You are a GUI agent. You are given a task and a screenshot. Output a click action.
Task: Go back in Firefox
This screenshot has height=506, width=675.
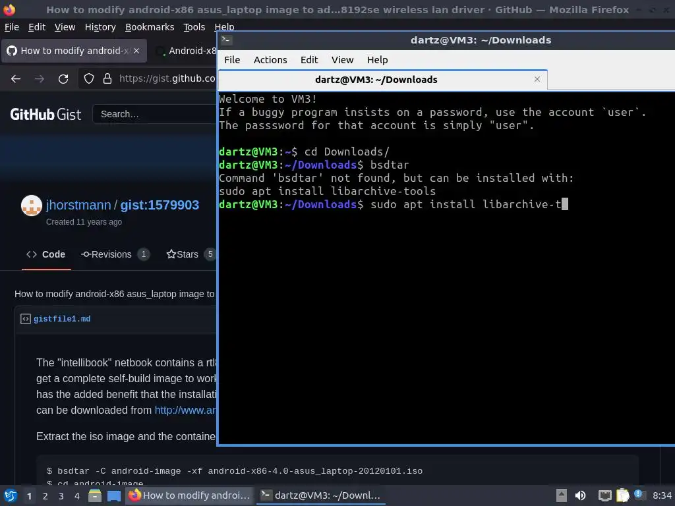[x=16, y=79]
